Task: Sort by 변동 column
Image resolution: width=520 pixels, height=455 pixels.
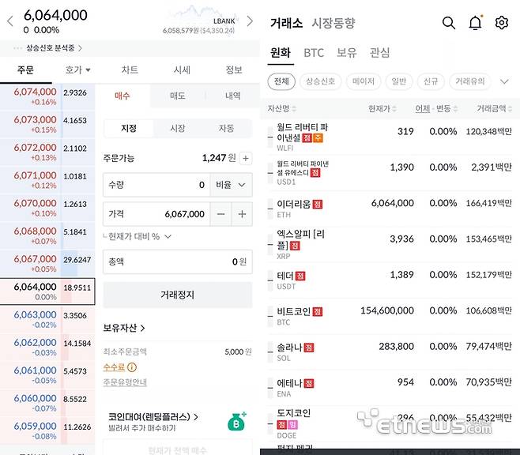Action: (x=447, y=109)
